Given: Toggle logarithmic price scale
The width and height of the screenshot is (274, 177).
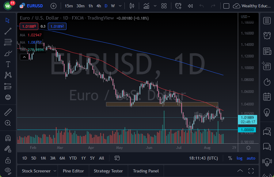Looking at the screenshot, I should (x=239, y=158).
